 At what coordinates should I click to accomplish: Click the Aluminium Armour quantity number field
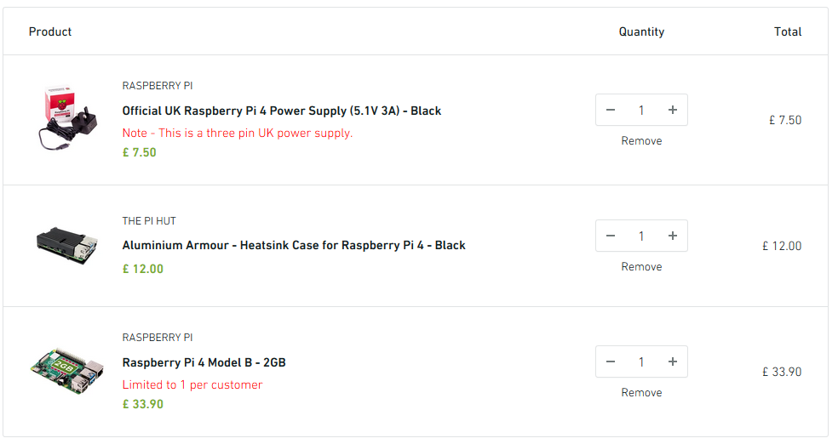pos(641,236)
